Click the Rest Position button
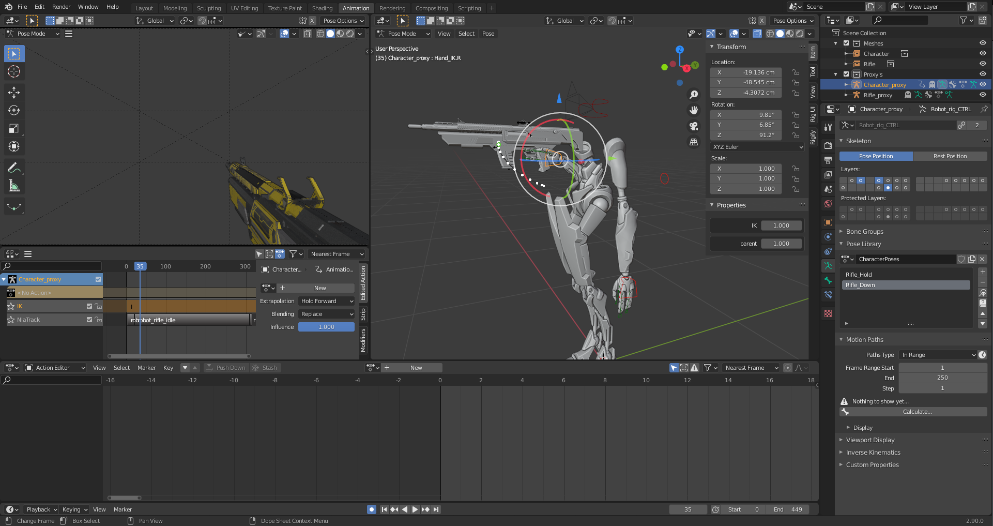Screen dimensions: 993x526 950,156
